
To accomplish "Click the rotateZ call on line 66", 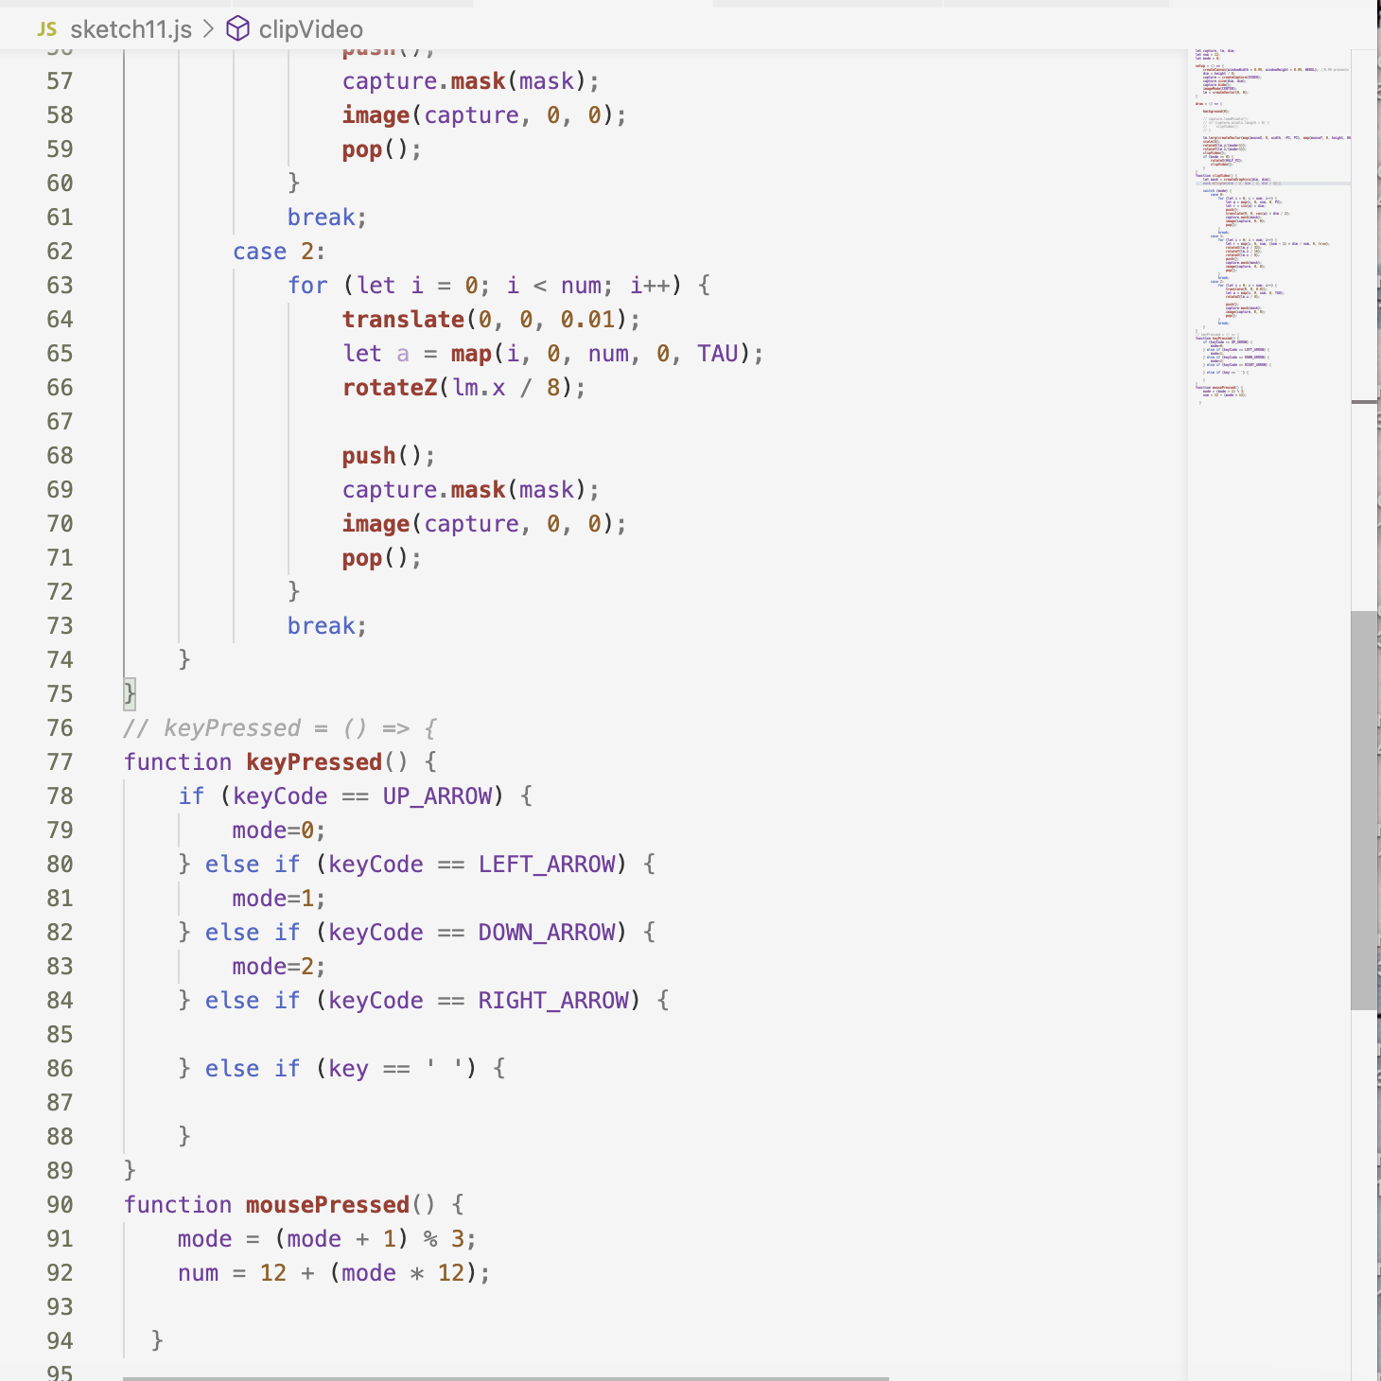I will [x=389, y=387].
